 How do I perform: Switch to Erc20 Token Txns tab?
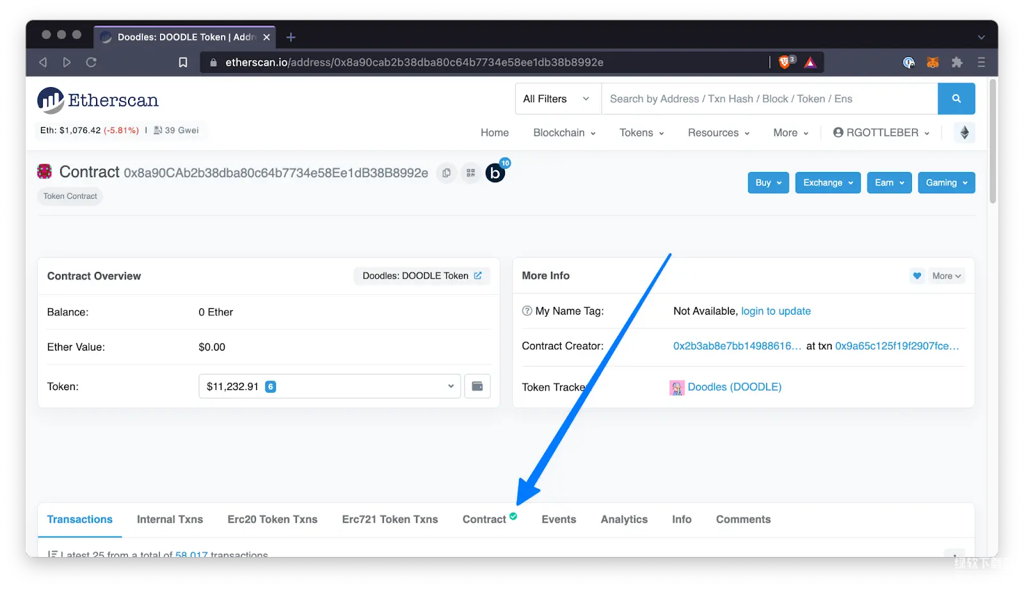273,519
